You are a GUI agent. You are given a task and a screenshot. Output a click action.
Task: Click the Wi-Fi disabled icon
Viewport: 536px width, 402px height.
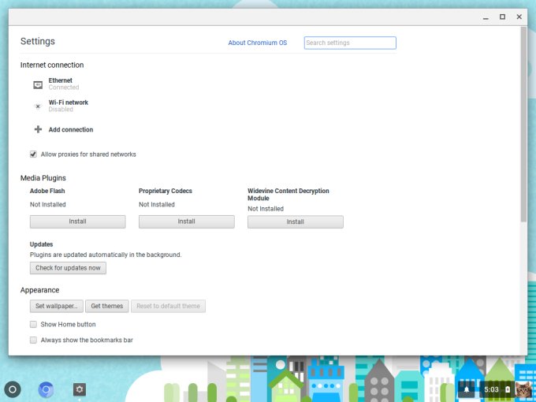tap(38, 106)
